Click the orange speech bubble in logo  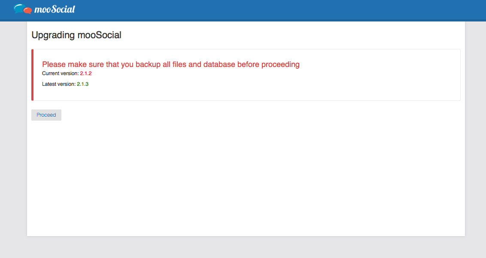coord(27,10)
